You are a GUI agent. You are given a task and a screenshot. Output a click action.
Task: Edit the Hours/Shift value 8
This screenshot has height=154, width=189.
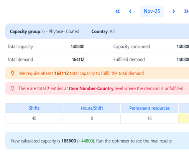coord(92,118)
